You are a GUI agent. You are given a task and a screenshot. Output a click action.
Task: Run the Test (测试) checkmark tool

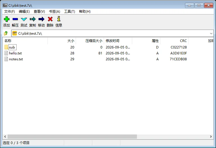tap(24, 19)
